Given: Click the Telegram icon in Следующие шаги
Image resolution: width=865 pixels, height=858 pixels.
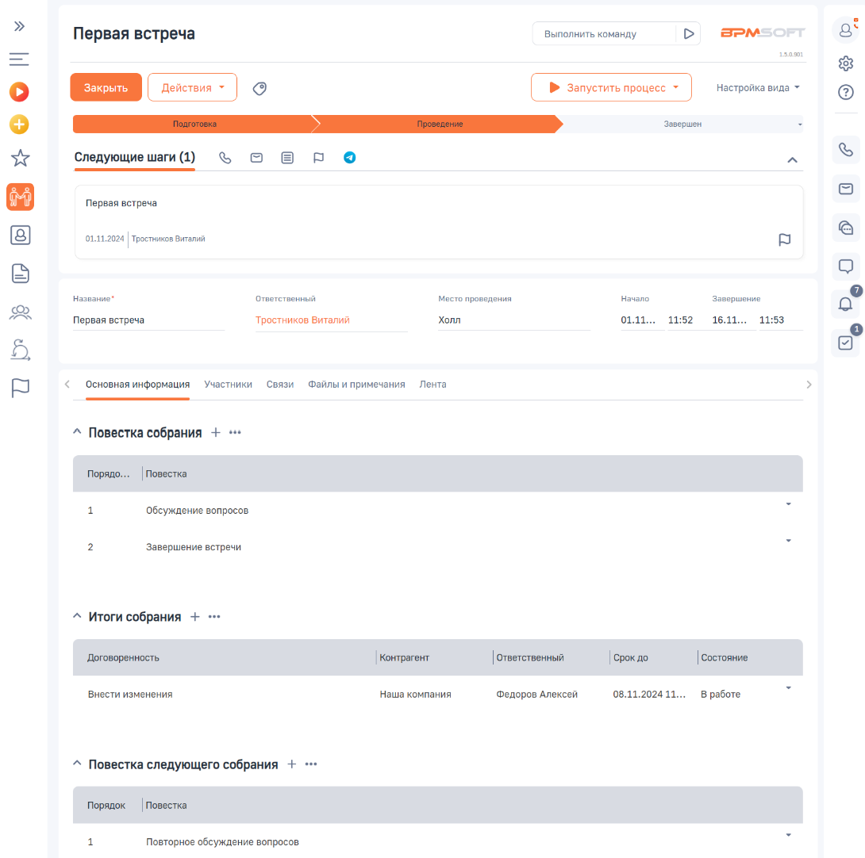Looking at the screenshot, I should point(350,158).
